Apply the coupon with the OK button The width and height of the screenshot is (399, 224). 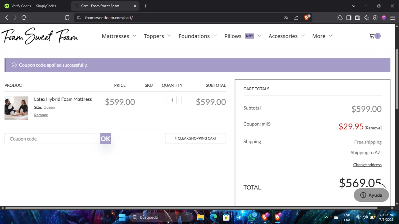point(105,139)
